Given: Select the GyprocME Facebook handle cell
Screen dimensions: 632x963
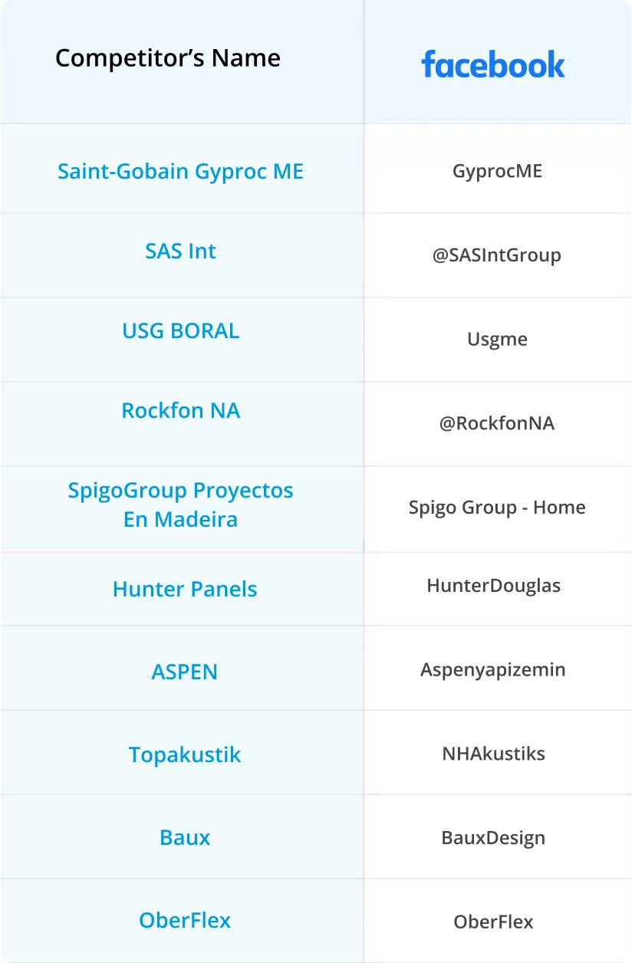Looking at the screenshot, I should pyautogui.click(x=497, y=171).
